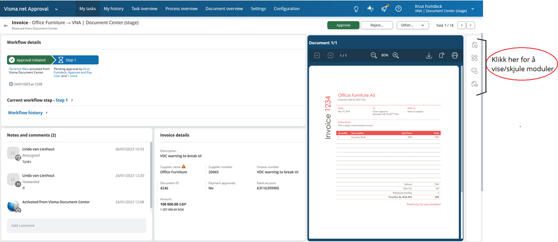The image size is (558, 242).
Task: Open the Settings menu item
Action: point(258,8)
